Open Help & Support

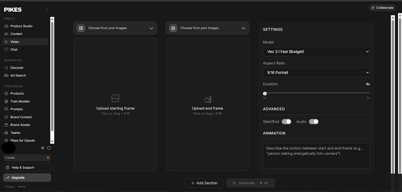(x=27, y=167)
